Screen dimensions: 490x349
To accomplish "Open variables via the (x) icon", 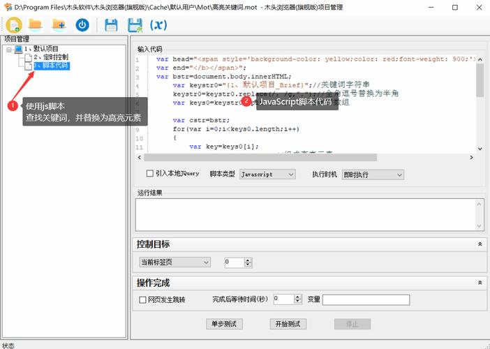I will (158, 24).
